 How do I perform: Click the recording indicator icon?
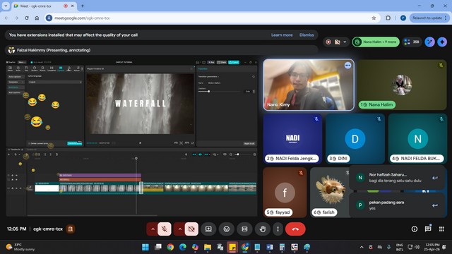tap(328, 42)
